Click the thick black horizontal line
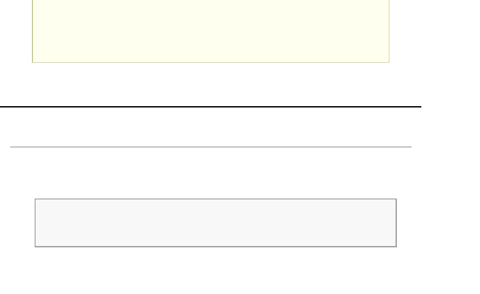 (211, 107)
